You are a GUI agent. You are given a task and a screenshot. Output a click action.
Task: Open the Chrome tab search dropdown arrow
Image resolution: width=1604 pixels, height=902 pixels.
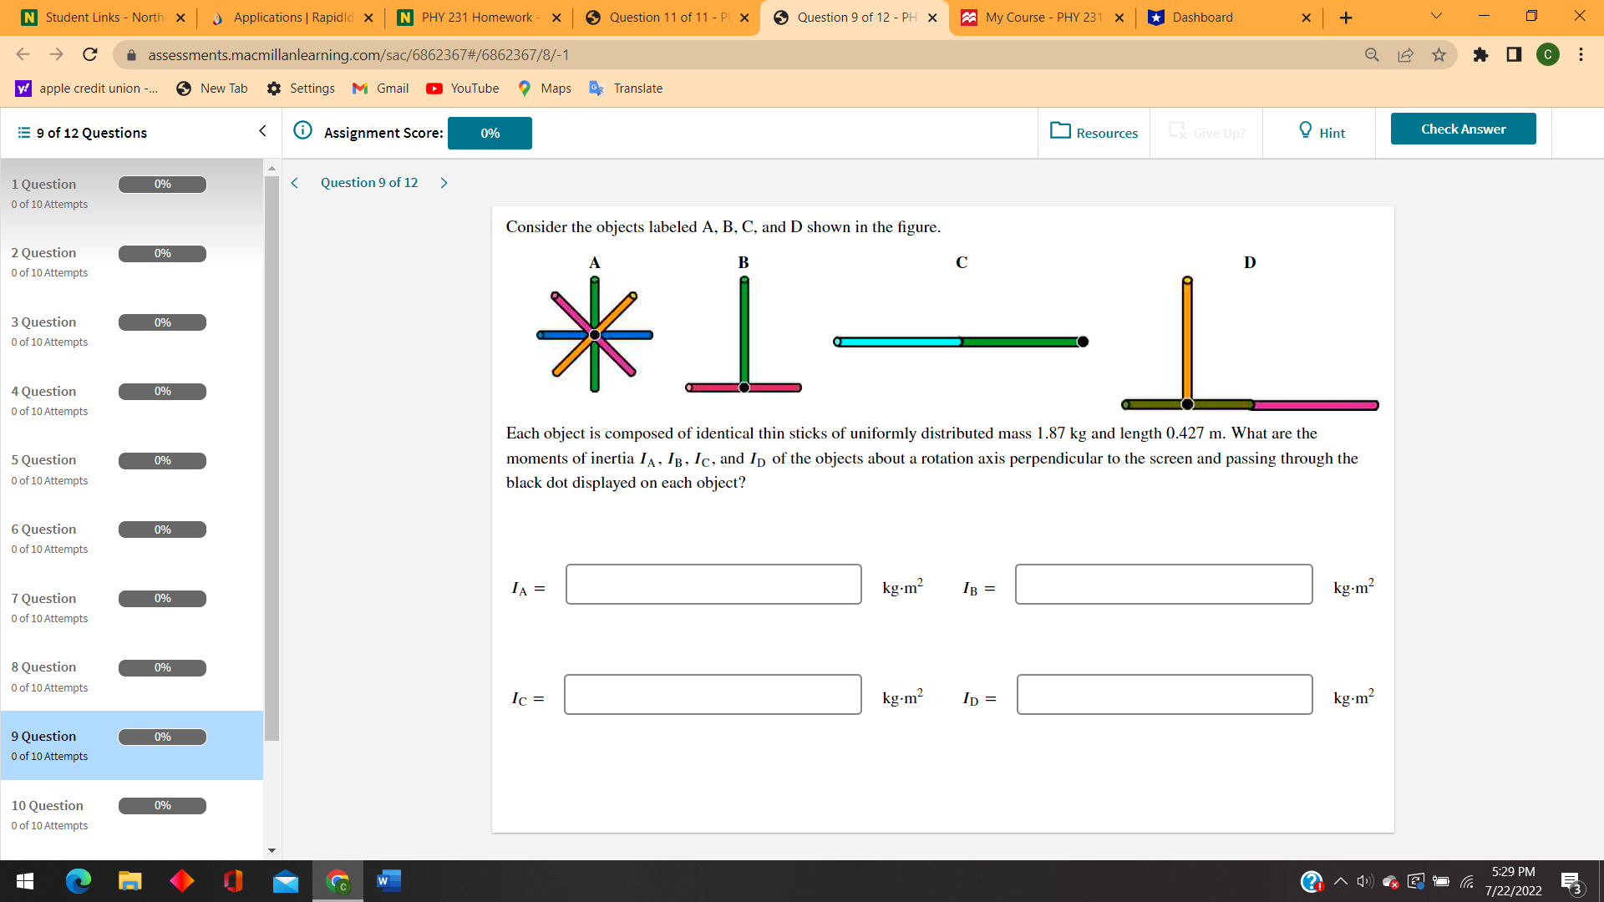(1435, 16)
